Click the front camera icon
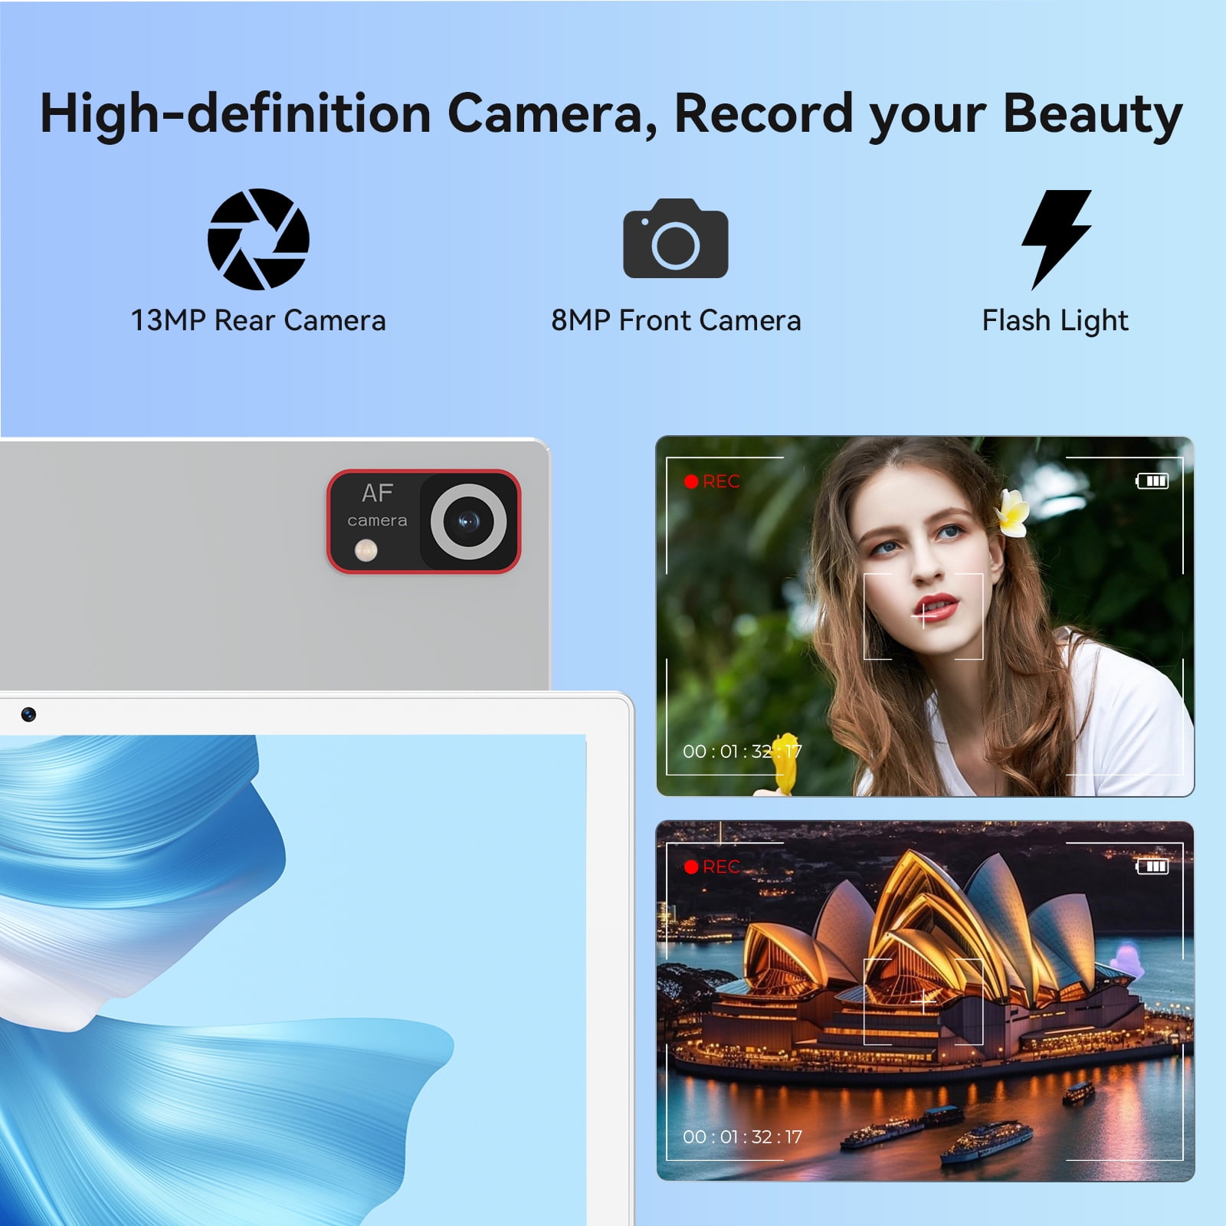The image size is (1226, 1226). 675,239
